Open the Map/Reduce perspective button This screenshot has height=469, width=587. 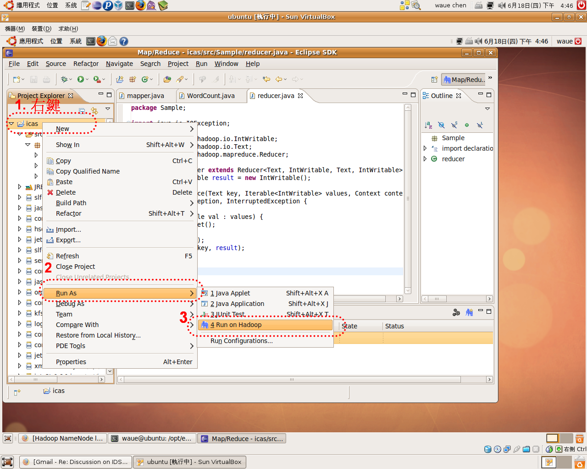point(463,79)
